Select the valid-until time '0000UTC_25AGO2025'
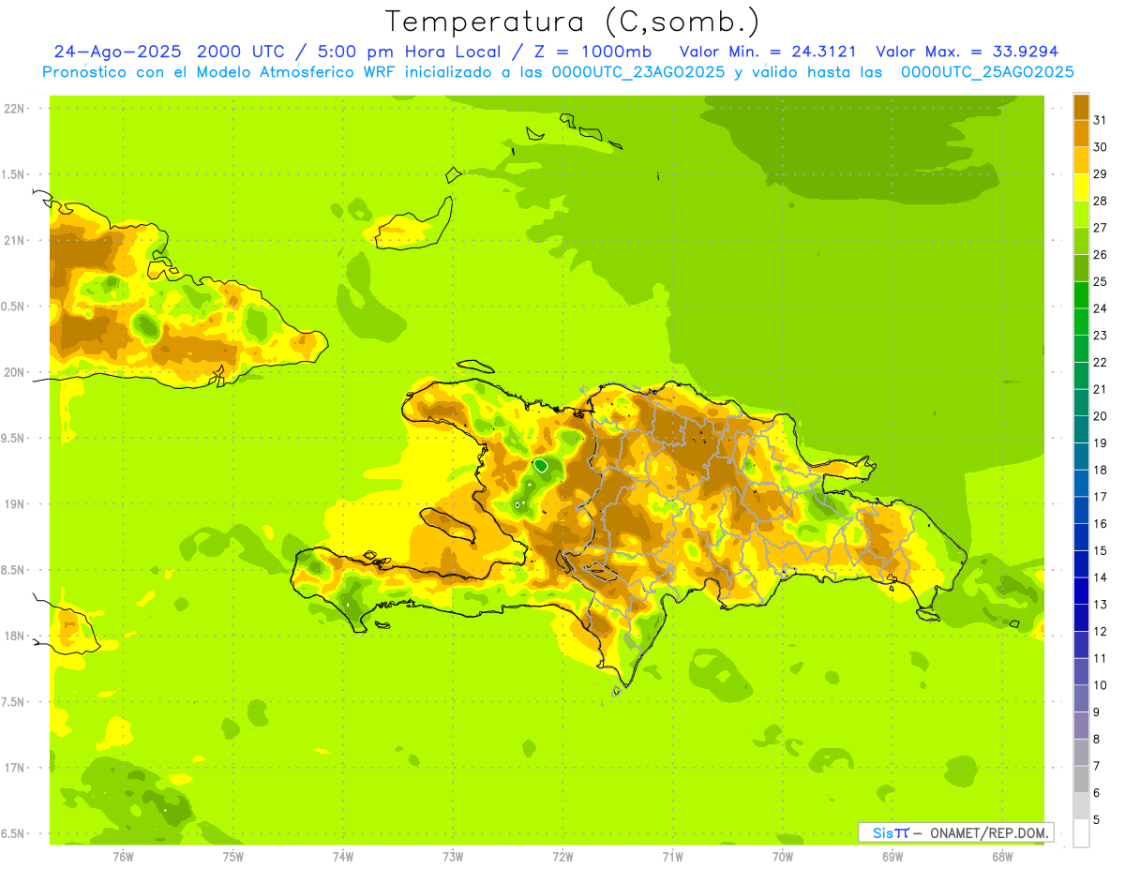The height and width of the screenshot is (869, 1125). tap(987, 72)
